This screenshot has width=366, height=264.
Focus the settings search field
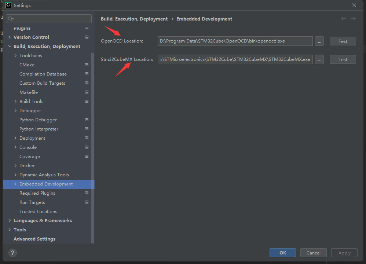[49, 19]
